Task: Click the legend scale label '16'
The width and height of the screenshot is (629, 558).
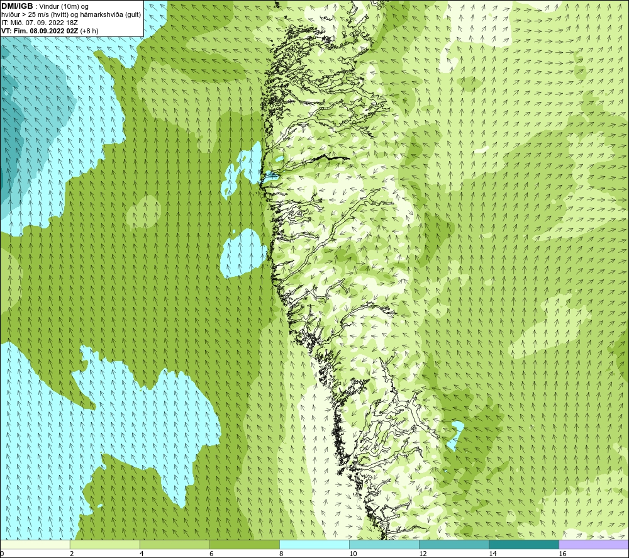Action: coord(562,554)
